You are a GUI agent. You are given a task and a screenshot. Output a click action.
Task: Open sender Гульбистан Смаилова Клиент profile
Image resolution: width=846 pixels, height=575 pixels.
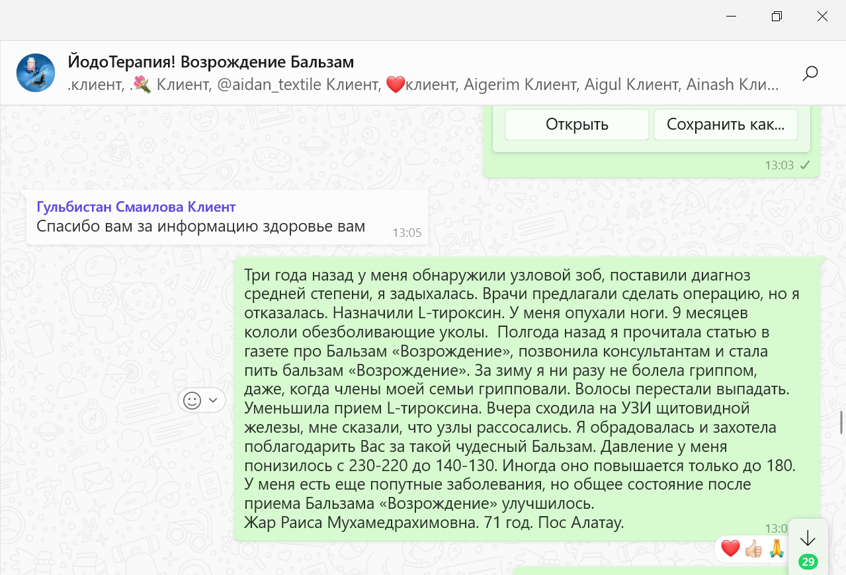click(x=136, y=206)
